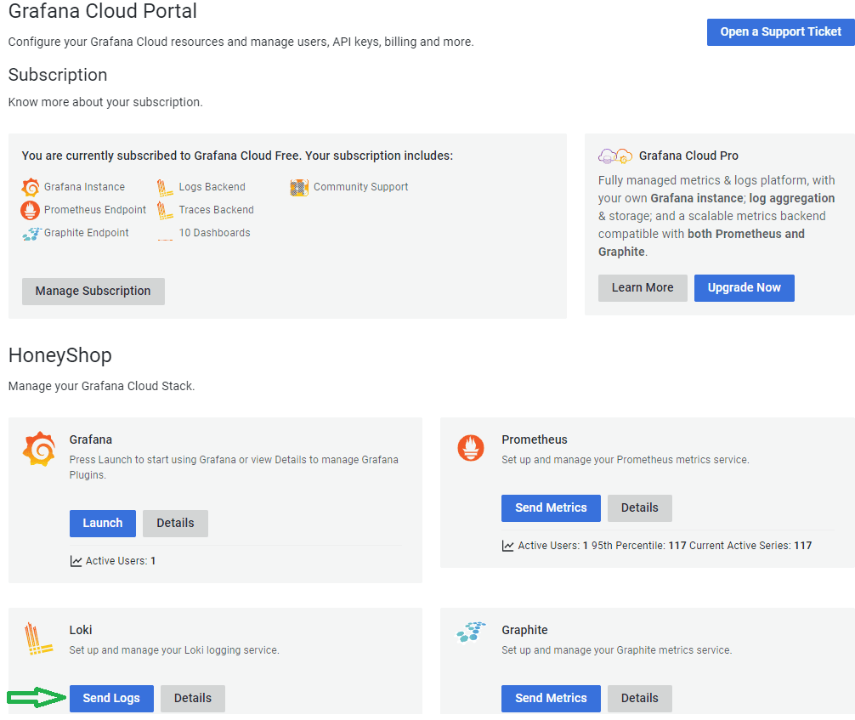Click Send Metrics under Prometheus

(551, 508)
